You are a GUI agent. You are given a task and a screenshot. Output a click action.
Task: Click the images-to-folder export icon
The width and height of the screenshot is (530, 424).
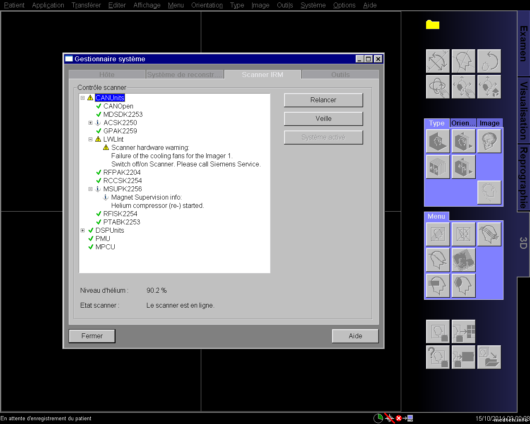point(489,357)
